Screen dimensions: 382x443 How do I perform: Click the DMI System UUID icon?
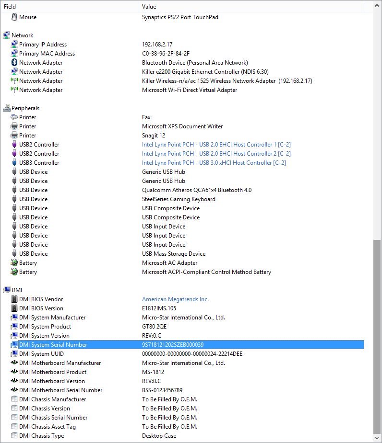[x=14, y=354]
